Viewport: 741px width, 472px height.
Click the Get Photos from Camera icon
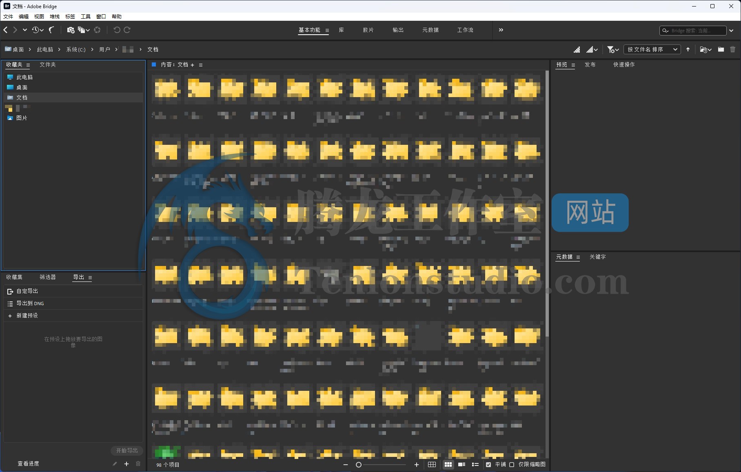point(70,30)
